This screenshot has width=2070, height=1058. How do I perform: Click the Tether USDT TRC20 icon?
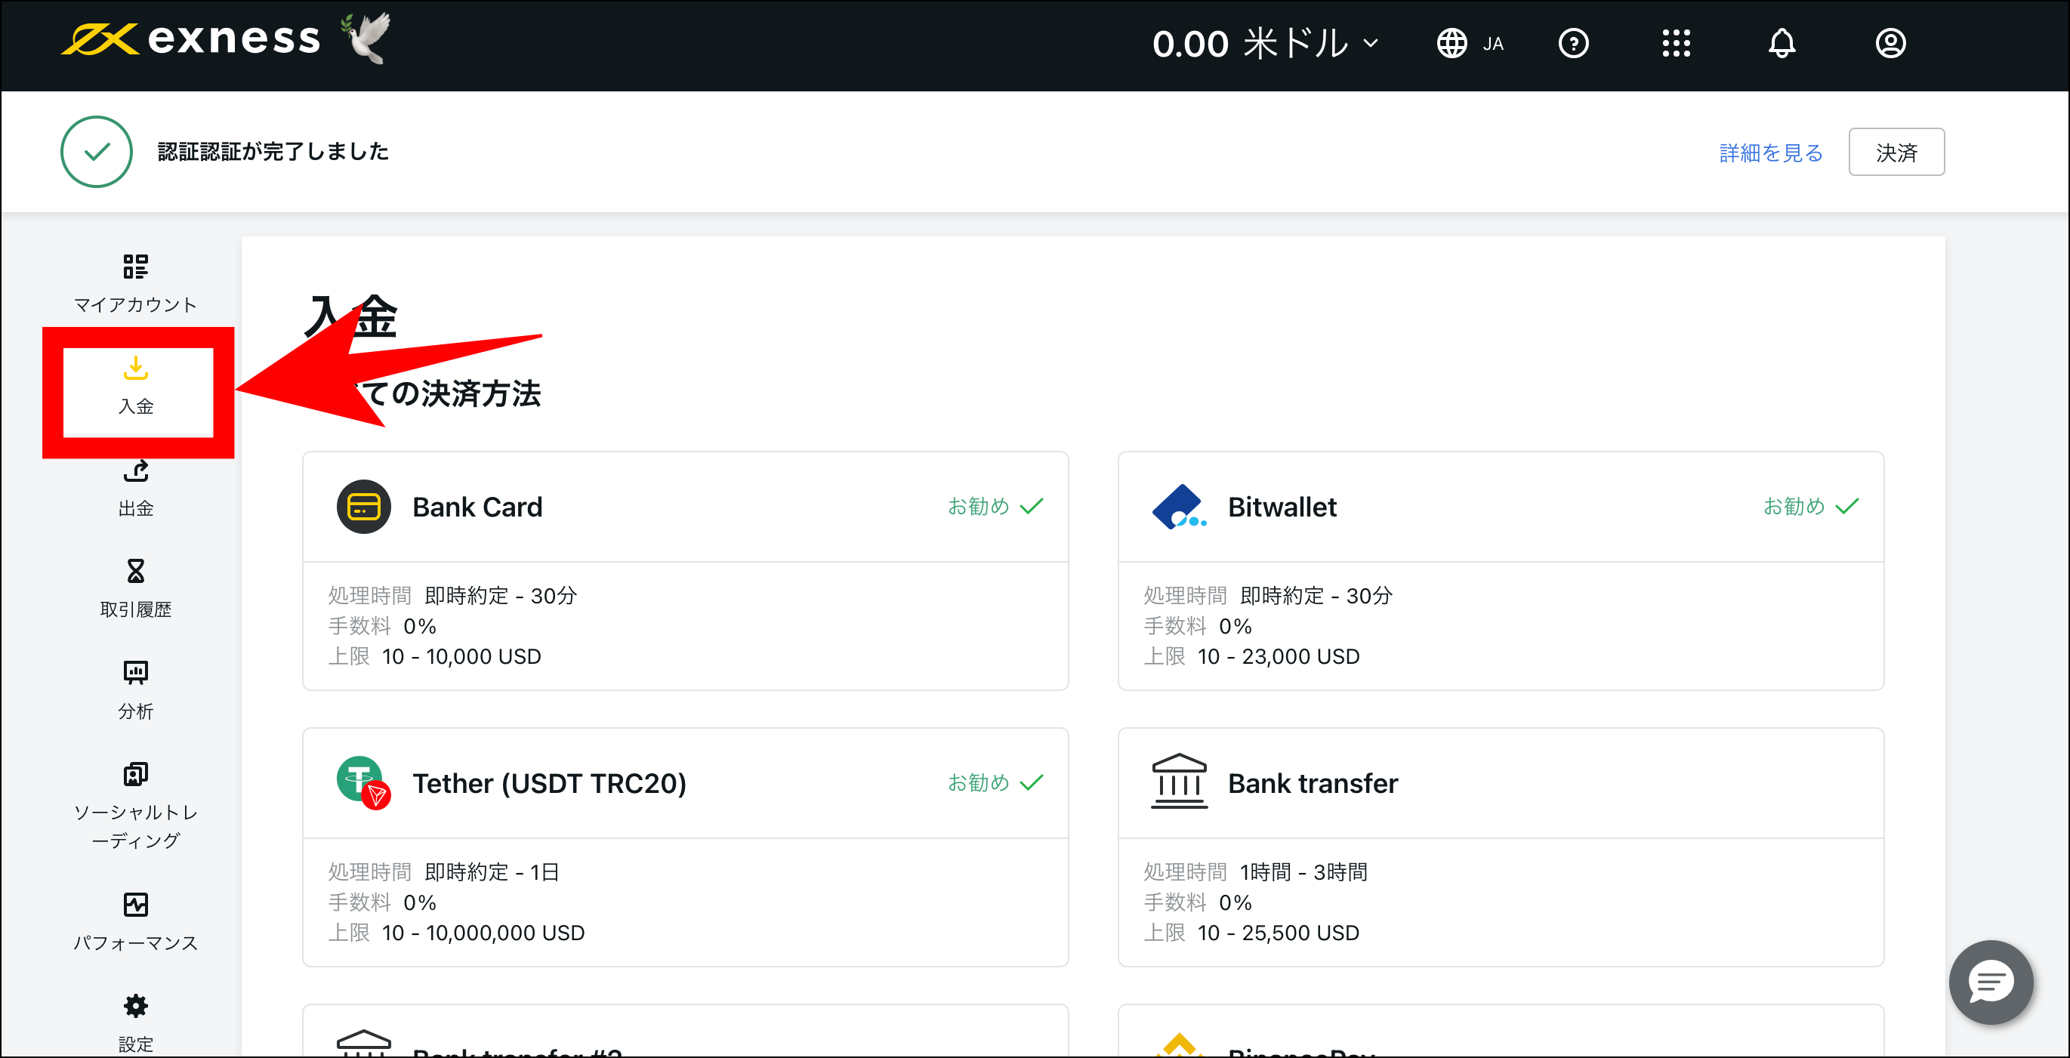point(363,782)
